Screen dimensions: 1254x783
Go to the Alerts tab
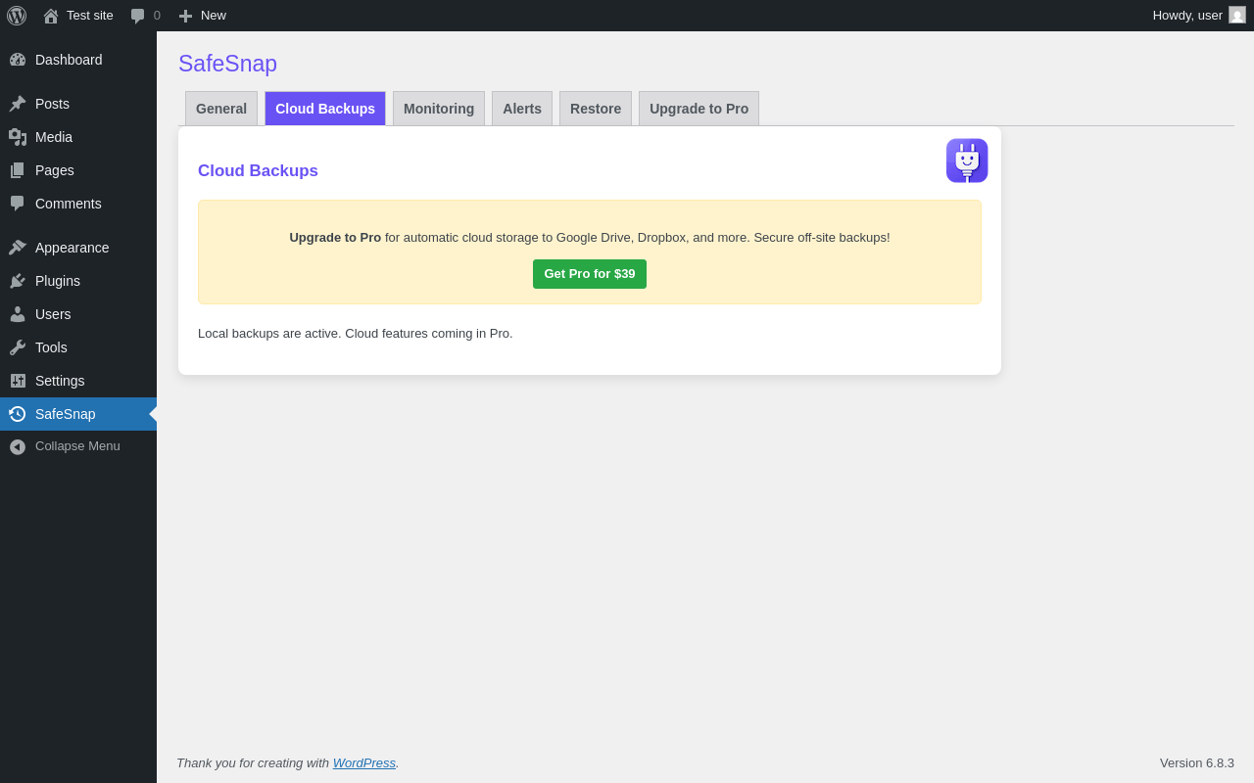522,109
